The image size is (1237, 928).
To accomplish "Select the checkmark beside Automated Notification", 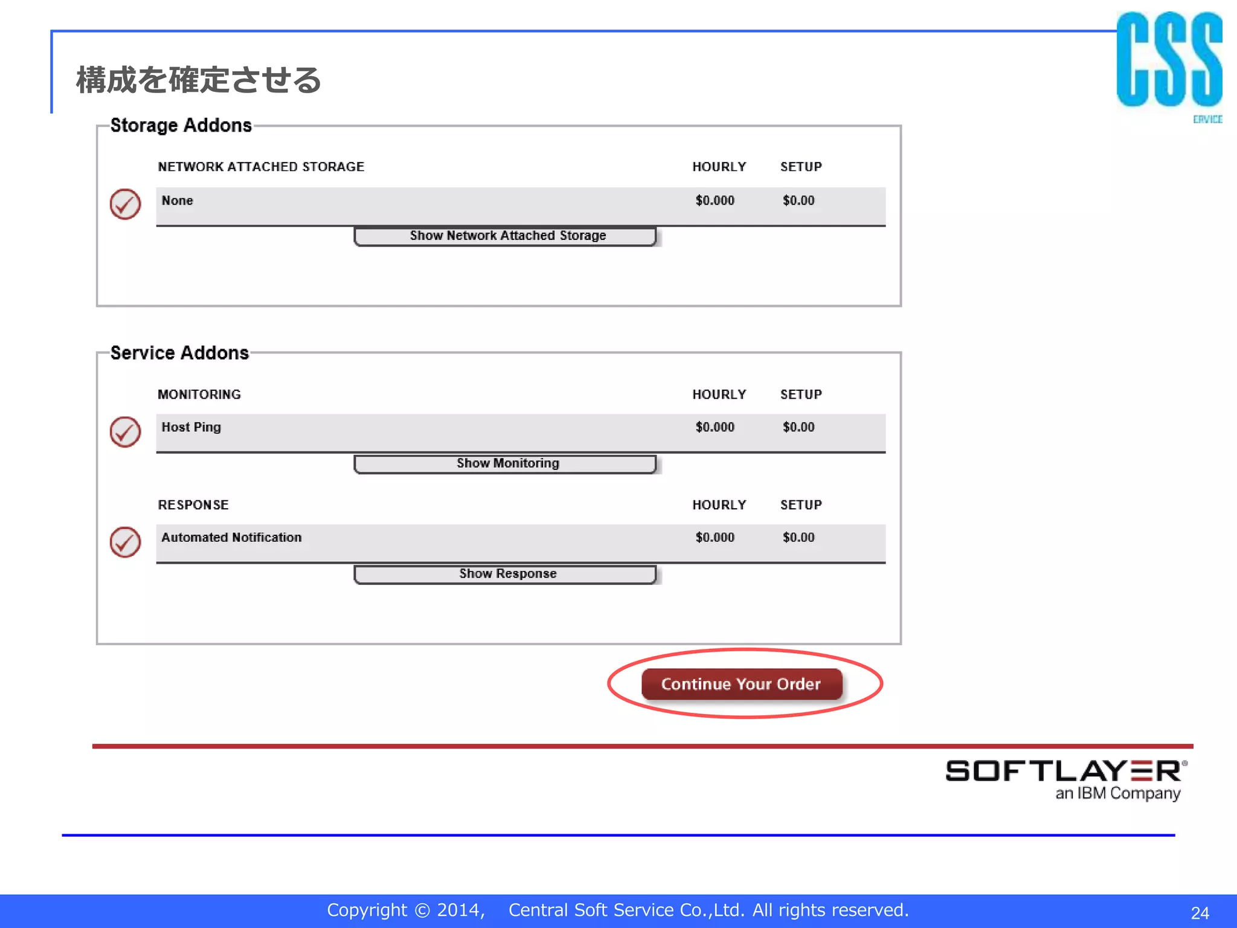I will click(125, 542).
